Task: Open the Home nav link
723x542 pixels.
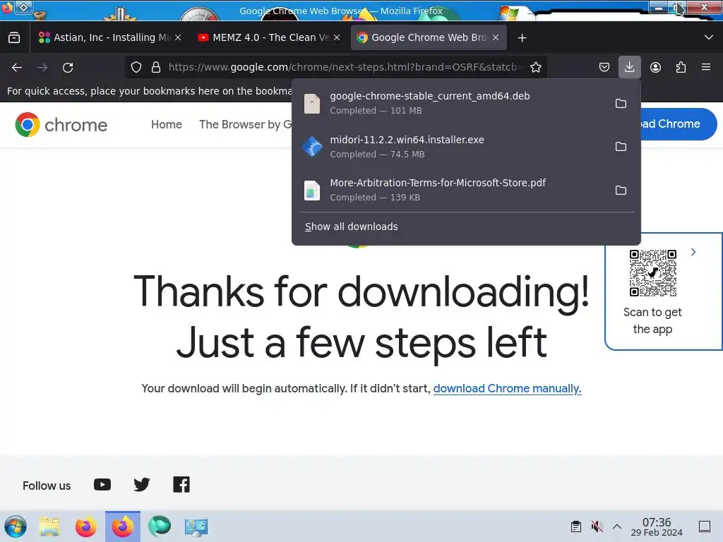Action: tap(167, 124)
